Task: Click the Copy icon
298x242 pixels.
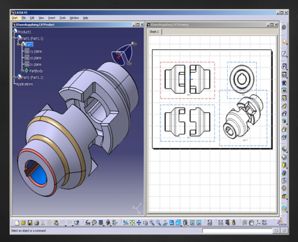Action: coord(50,223)
